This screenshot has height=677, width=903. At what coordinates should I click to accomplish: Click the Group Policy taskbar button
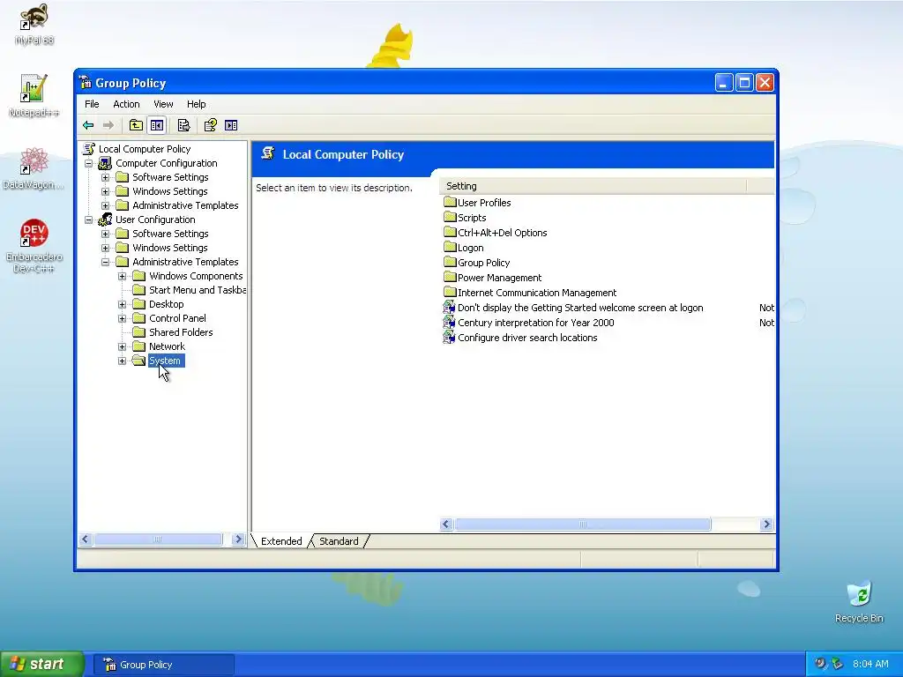(x=164, y=665)
